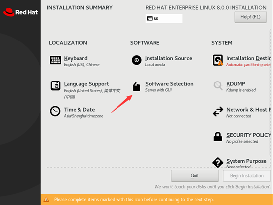Open Software Selection settings

pyautogui.click(x=169, y=84)
